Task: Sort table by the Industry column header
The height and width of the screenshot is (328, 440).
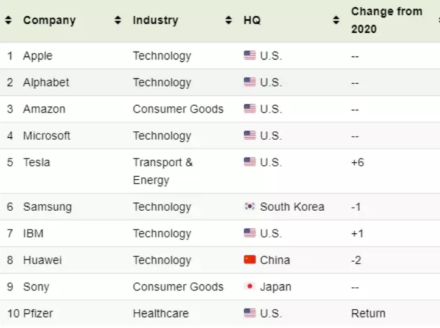Action: (155, 20)
